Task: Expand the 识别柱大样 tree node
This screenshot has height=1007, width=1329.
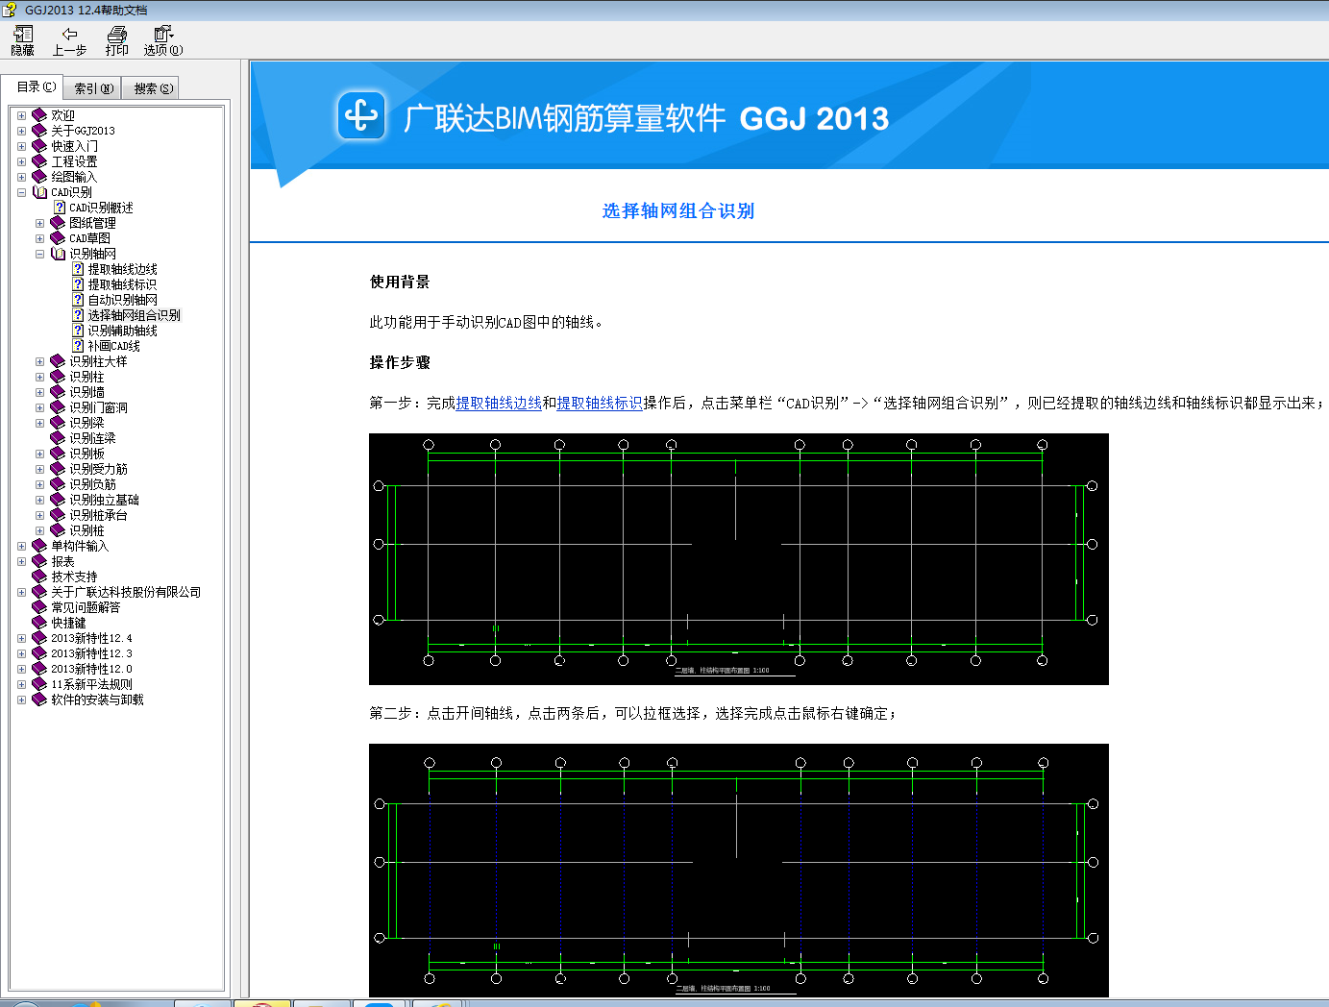Action: pos(39,361)
